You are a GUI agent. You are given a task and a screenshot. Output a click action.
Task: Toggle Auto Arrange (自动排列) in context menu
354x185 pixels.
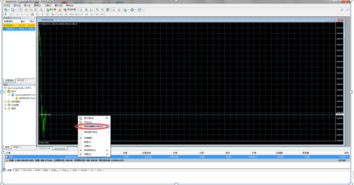point(90,150)
